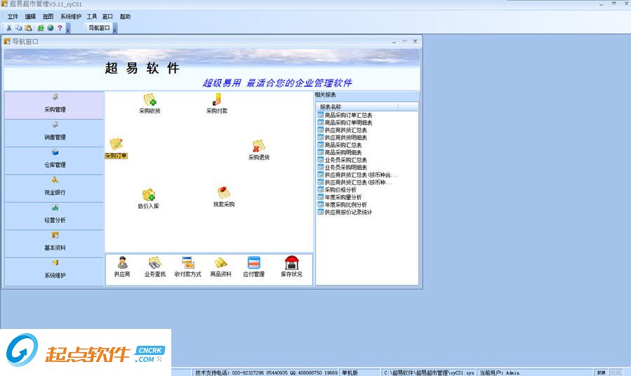Select 采购管理 in the navigation sidebar

point(54,105)
